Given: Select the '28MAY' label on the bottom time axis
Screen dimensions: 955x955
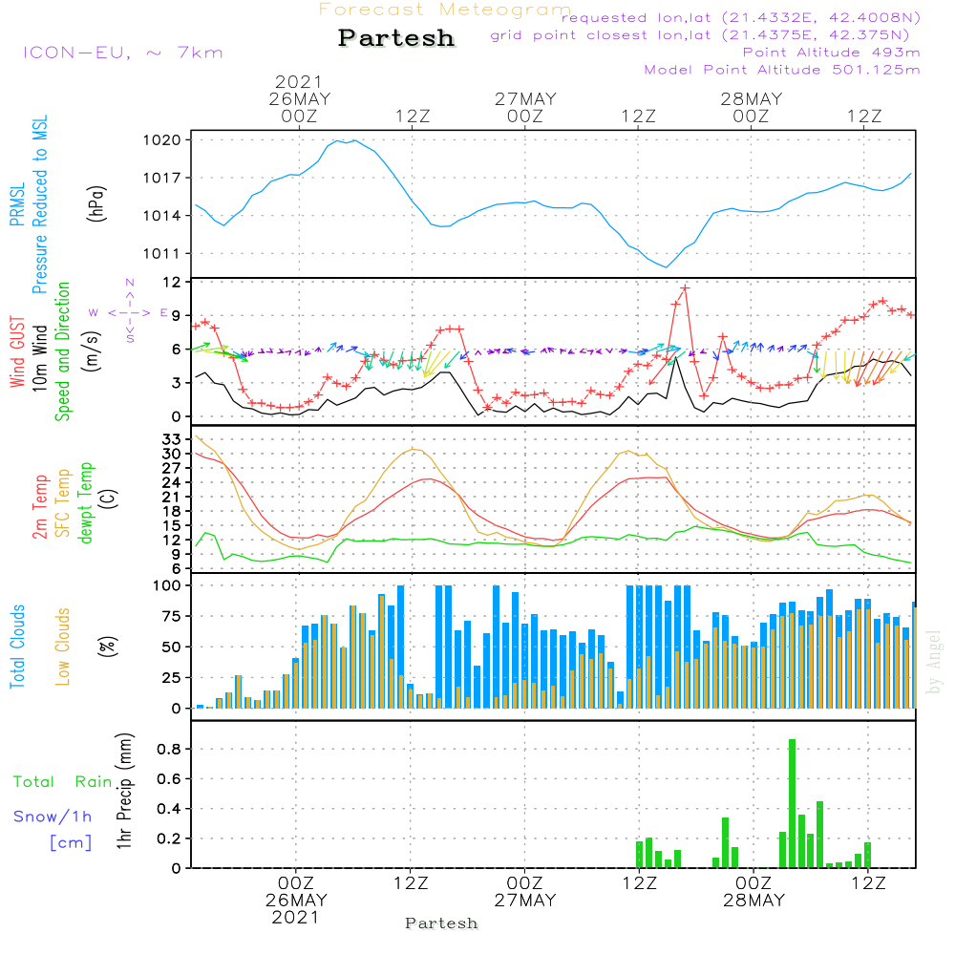Looking at the screenshot, I should coord(754,901).
